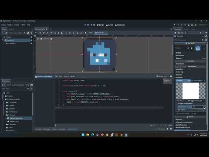209x157 pixels.
Task: Toggle the Use Parent Material checkbox
Action: 192,114
